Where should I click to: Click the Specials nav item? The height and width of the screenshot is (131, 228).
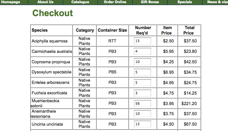pos(185,2)
